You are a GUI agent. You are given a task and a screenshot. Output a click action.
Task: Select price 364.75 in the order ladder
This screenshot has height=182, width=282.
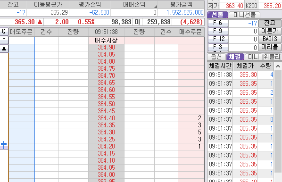pos(106,69)
